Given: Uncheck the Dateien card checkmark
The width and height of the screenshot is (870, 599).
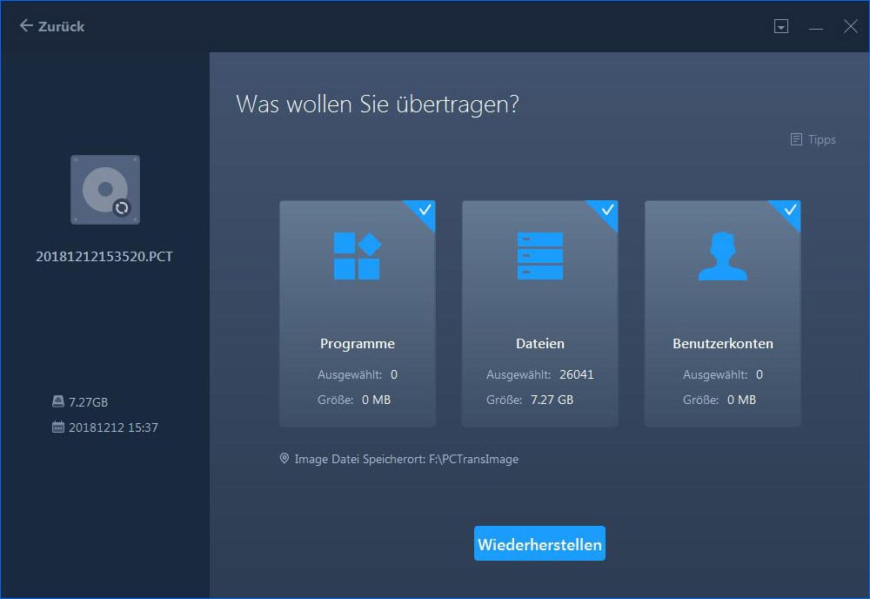Looking at the screenshot, I should pos(607,211).
